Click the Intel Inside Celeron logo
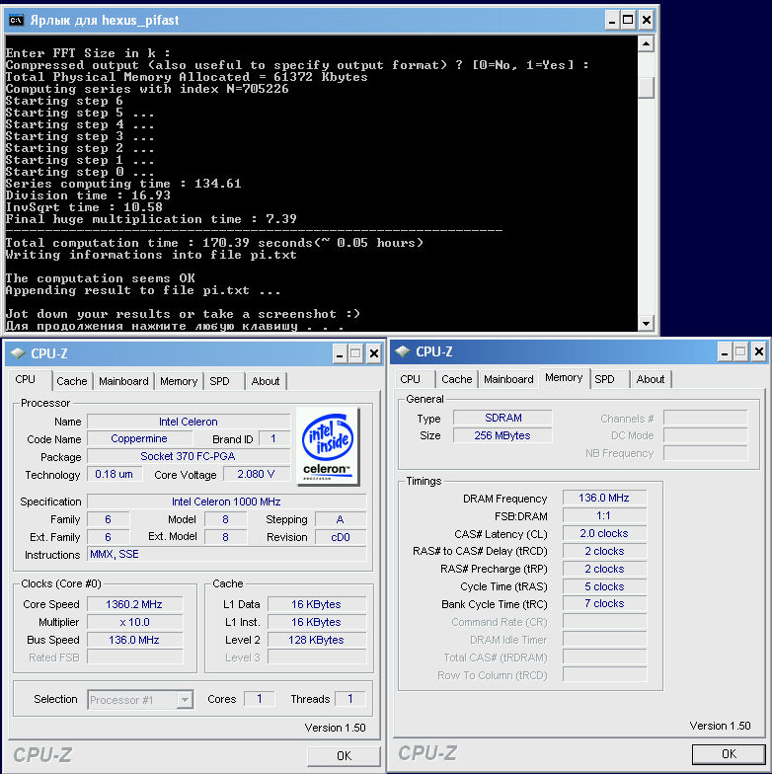 pyautogui.click(x=328, y=446)
